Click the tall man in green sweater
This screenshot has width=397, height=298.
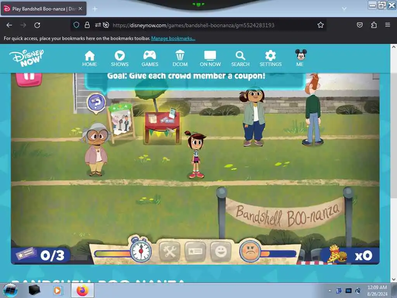[x=313, y=109]
